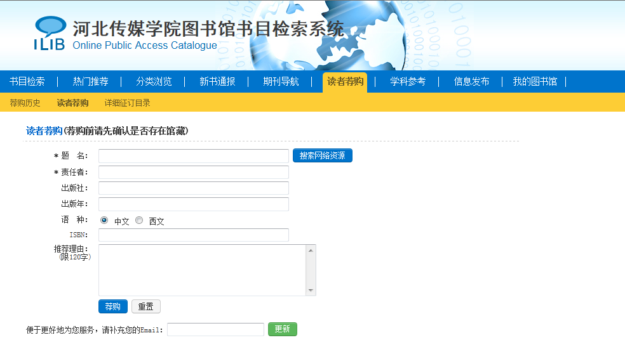Viewport: 625px width, 340px height.
Task: Open the 详细征订目录 sub-tab
Action: tap(127, 103)
